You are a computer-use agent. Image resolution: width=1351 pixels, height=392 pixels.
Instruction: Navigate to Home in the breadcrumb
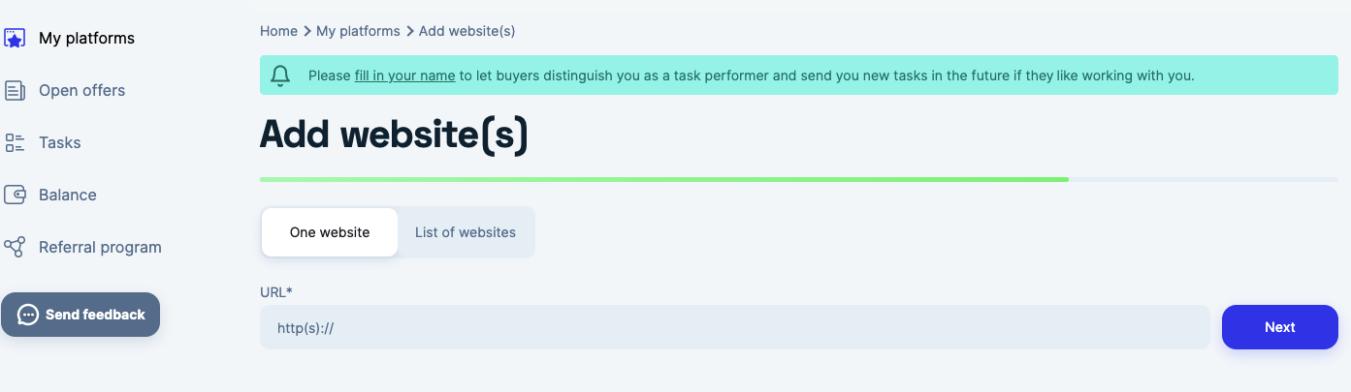tap(278, 31)
